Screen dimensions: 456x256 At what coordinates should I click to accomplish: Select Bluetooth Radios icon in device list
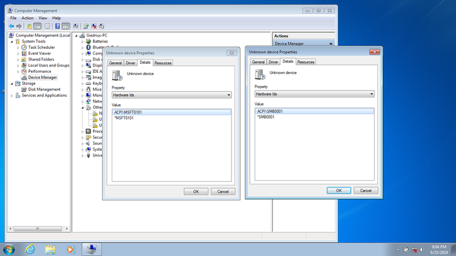[x=88, y=47]
